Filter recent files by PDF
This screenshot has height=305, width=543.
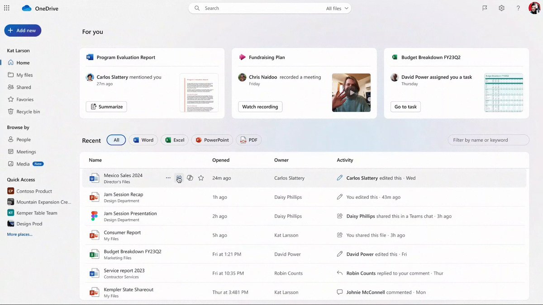pyautogui.click(x=249, y=140)
